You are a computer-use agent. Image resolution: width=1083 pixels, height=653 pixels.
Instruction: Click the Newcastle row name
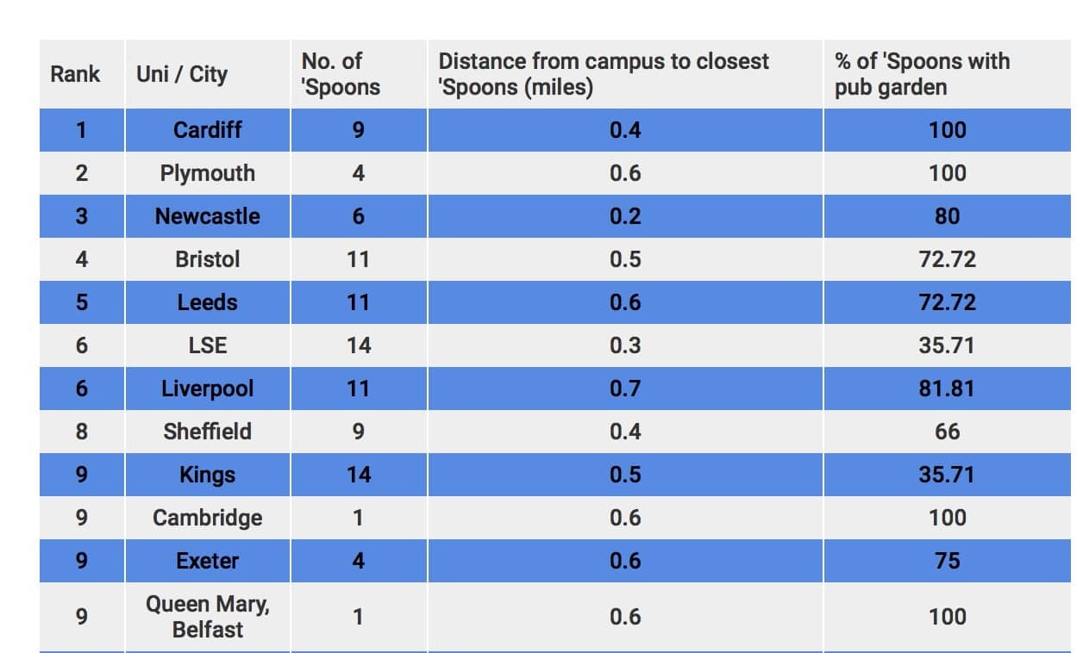tap(207, 216)
